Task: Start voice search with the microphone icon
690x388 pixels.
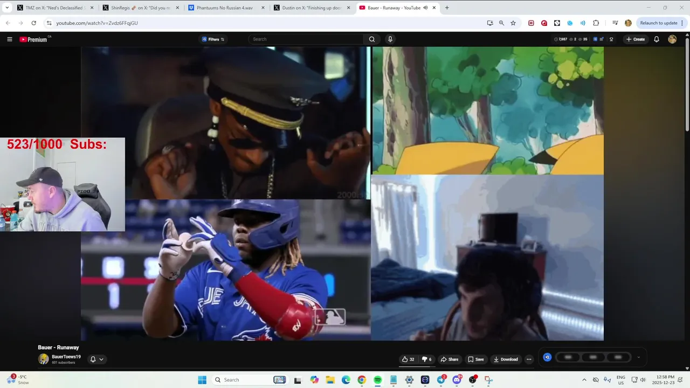Action: pos(390,39)
